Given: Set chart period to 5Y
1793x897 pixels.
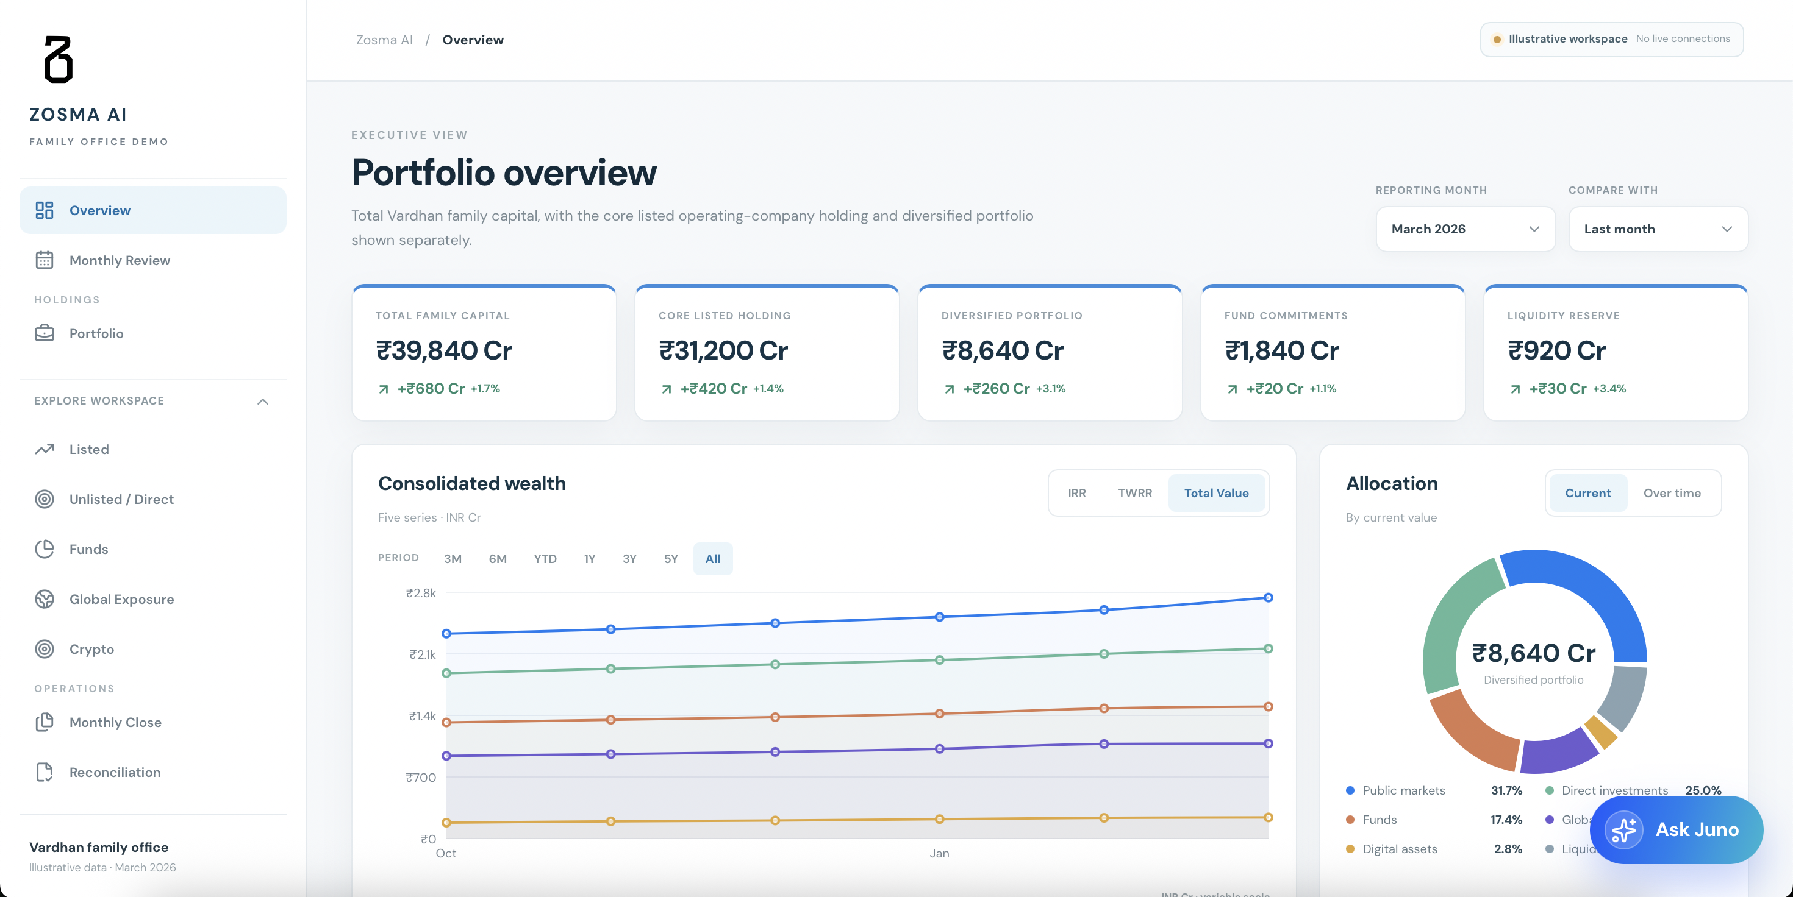Looking at the screenshot, I should pos(670,558).
